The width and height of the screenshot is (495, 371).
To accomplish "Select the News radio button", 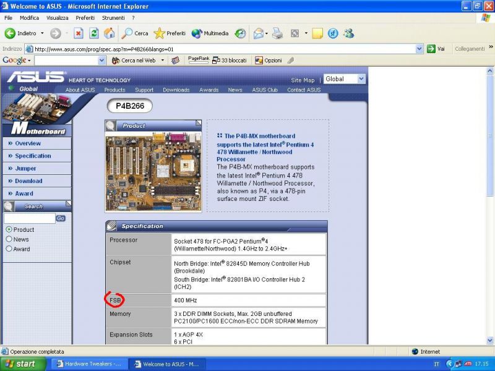I will pyautogui.click(x=9, y=239).
